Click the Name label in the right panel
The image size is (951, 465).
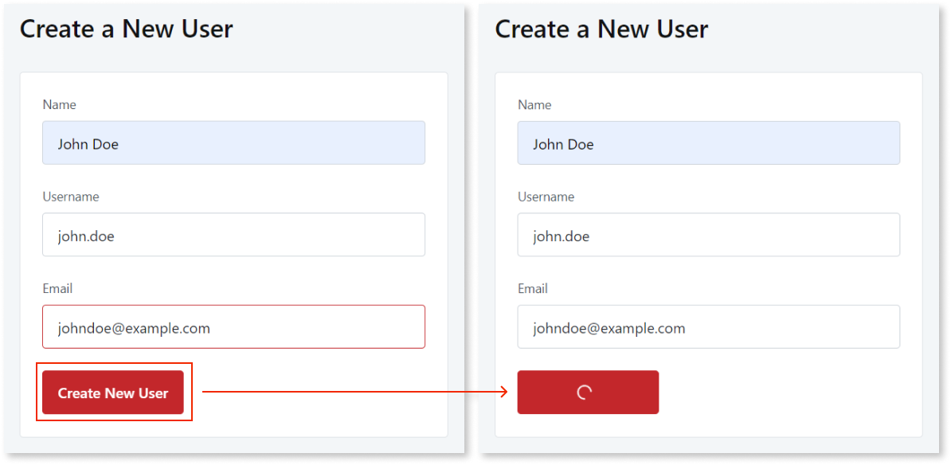click(536, 104)
